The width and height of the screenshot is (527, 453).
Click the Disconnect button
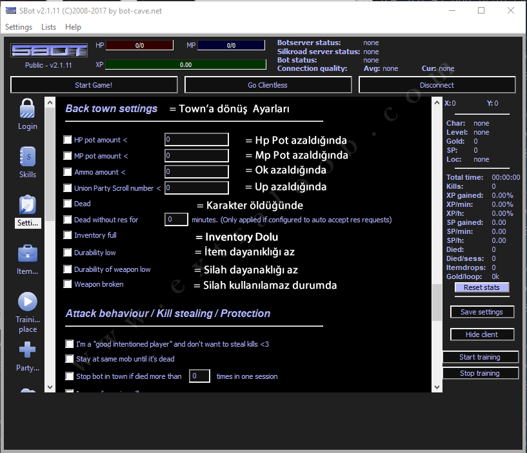coord(437,85)
